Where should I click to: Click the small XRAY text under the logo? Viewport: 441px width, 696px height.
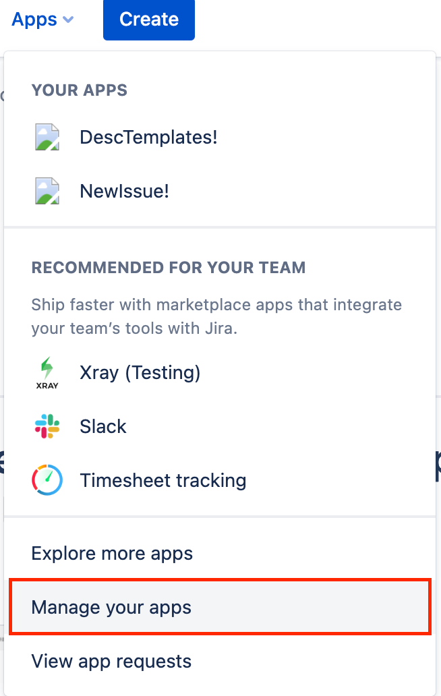47,386
